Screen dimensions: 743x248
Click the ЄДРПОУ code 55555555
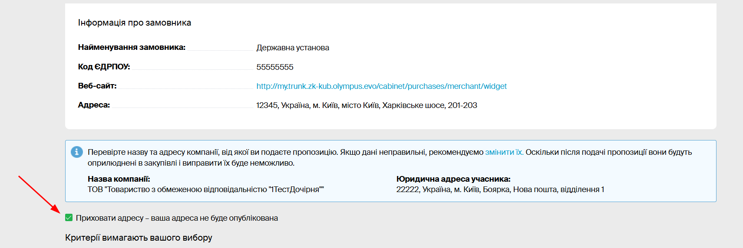coord(275,67)
